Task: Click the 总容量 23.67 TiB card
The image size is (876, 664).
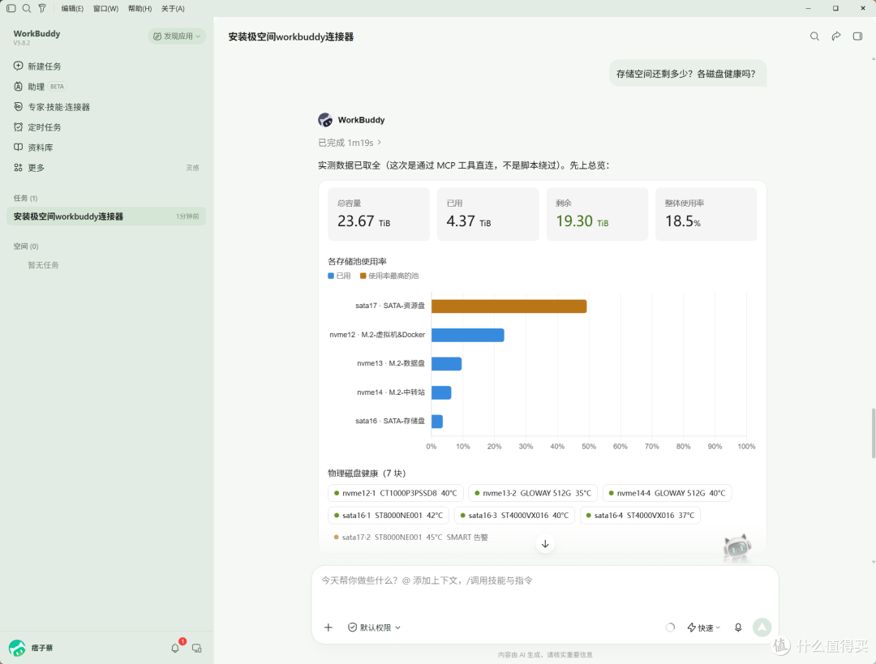Action: pos(378,215)
